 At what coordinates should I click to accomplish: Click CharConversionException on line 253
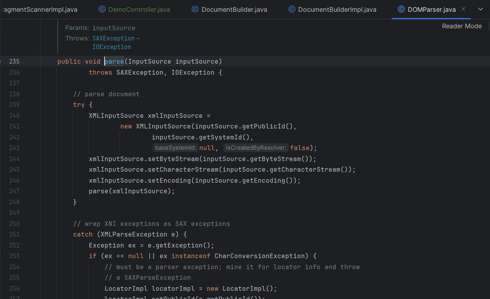coord(259,256)
